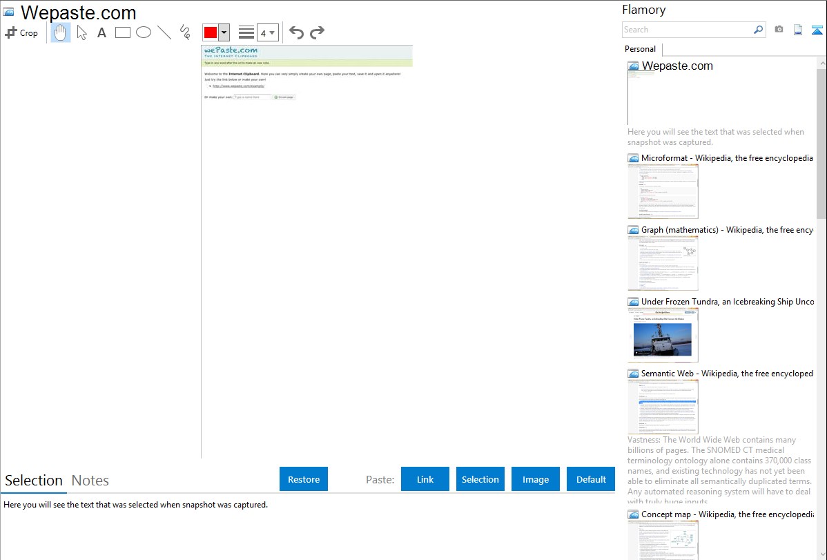Open the Microformat Wikipedia snapshot thumbnail
827x560 pixels.
click(x=663, y=191)
